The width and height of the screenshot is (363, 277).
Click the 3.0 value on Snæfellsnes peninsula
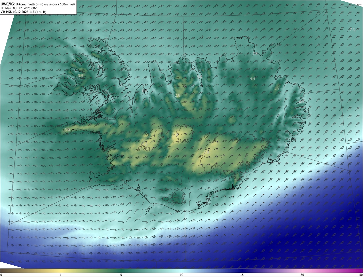pos(67,130)
